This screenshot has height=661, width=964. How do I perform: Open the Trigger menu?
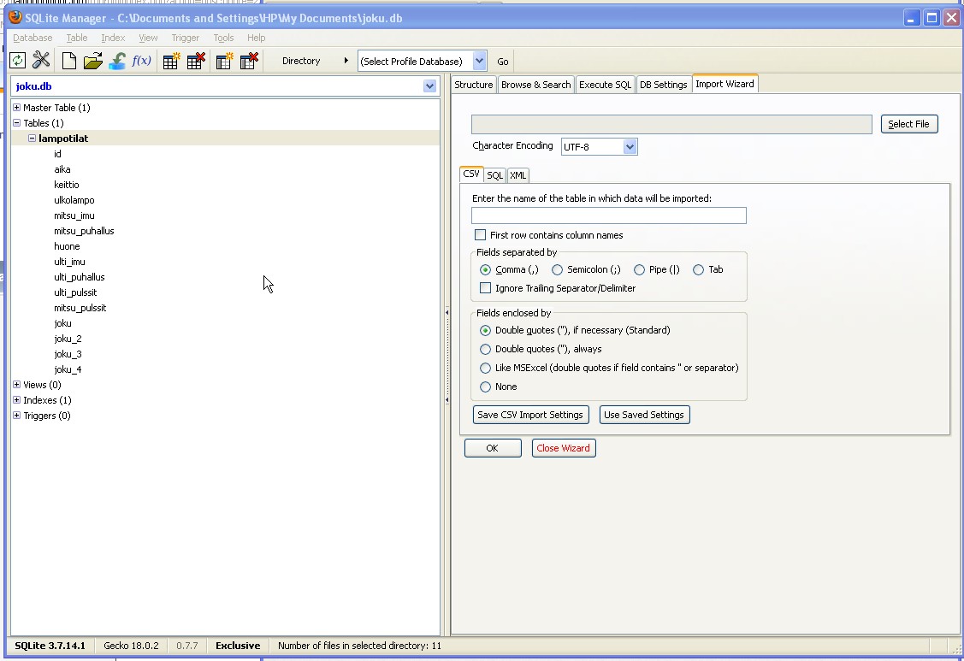(x=185, y=38)
